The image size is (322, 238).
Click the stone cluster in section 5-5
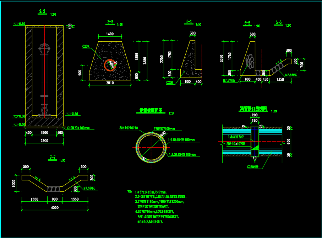251,61
